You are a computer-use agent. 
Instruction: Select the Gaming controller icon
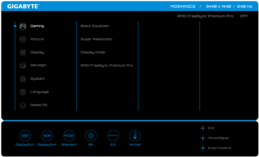tap(23, 26)
